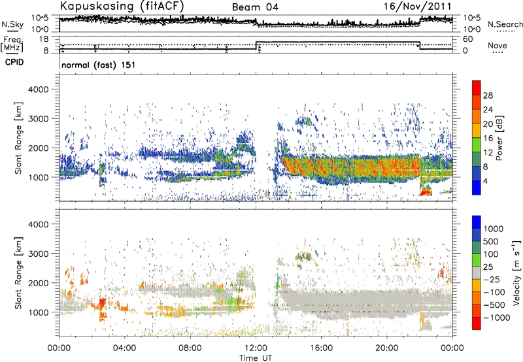This screenshot has width=523, height=362.
Task: Click the -100 tick on Velocity scale
Action: pos(494,292)
